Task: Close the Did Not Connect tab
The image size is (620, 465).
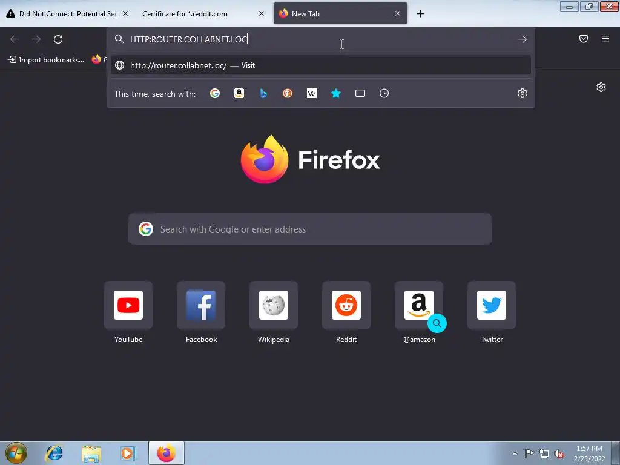Action: tap(125, 13)
